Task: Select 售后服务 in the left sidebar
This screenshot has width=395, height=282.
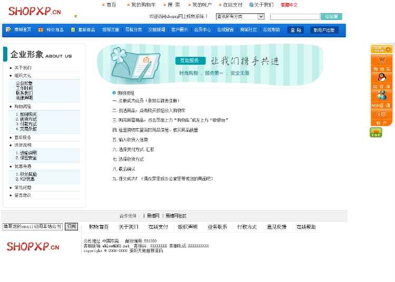Action: (x=23, y=138)
